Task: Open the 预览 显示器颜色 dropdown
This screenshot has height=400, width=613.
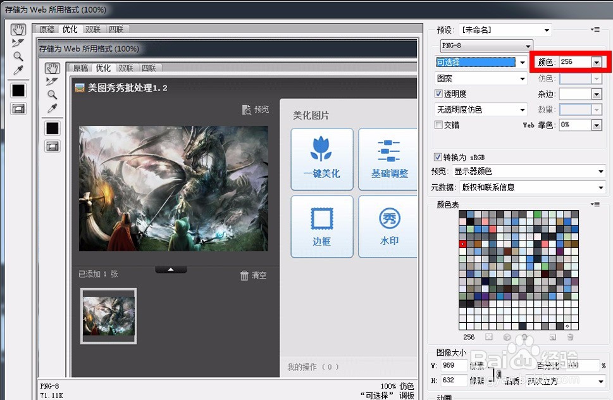Action: [529, 172]
